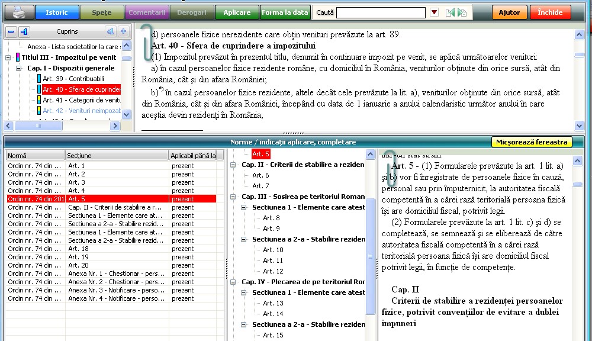Sort by the Normă column header
Screen dimensions: 592x341
click(x=36, y=156)
